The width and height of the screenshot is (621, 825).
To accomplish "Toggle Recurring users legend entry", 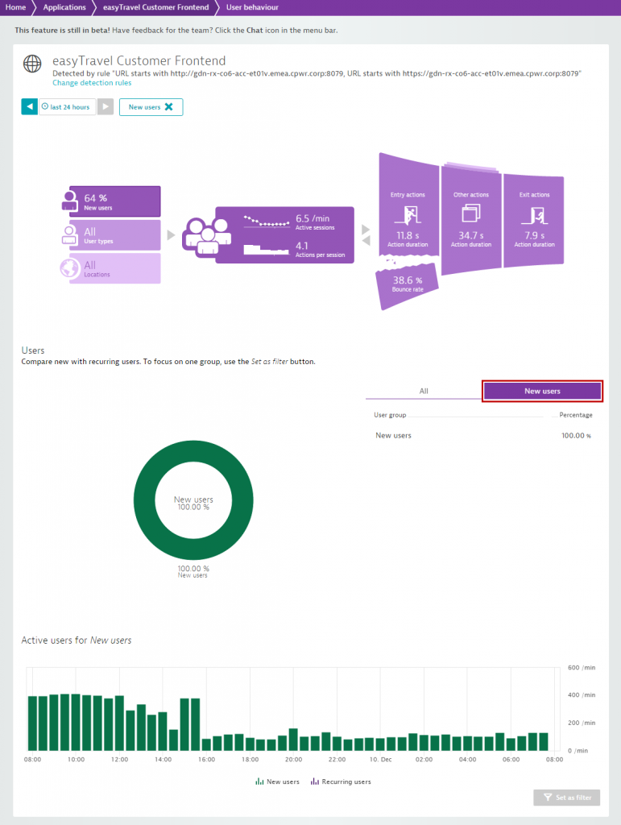I will [x=341, y=781].
